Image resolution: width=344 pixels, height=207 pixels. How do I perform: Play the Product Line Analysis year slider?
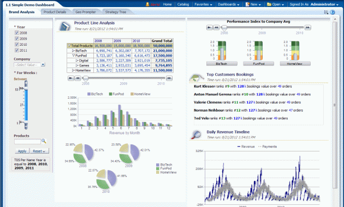[x=70, y=78]
